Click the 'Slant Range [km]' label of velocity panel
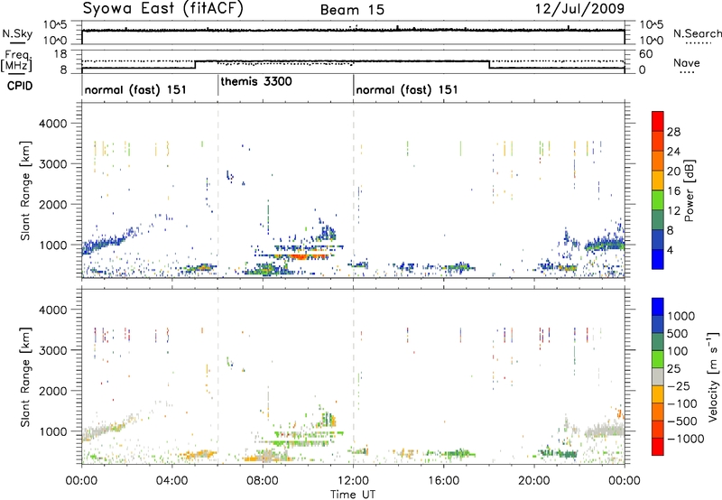This screenshot has width=722, height=500. tap(25, 376)
